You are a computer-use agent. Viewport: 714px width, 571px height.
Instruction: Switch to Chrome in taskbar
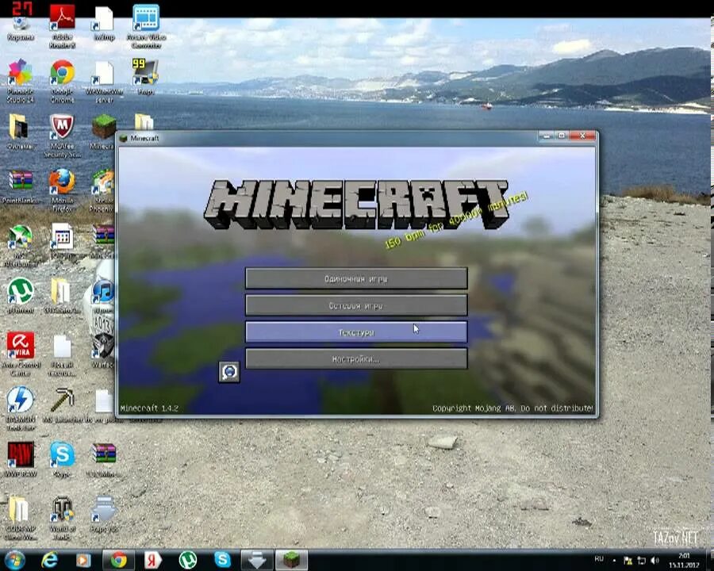pos(119,560)
